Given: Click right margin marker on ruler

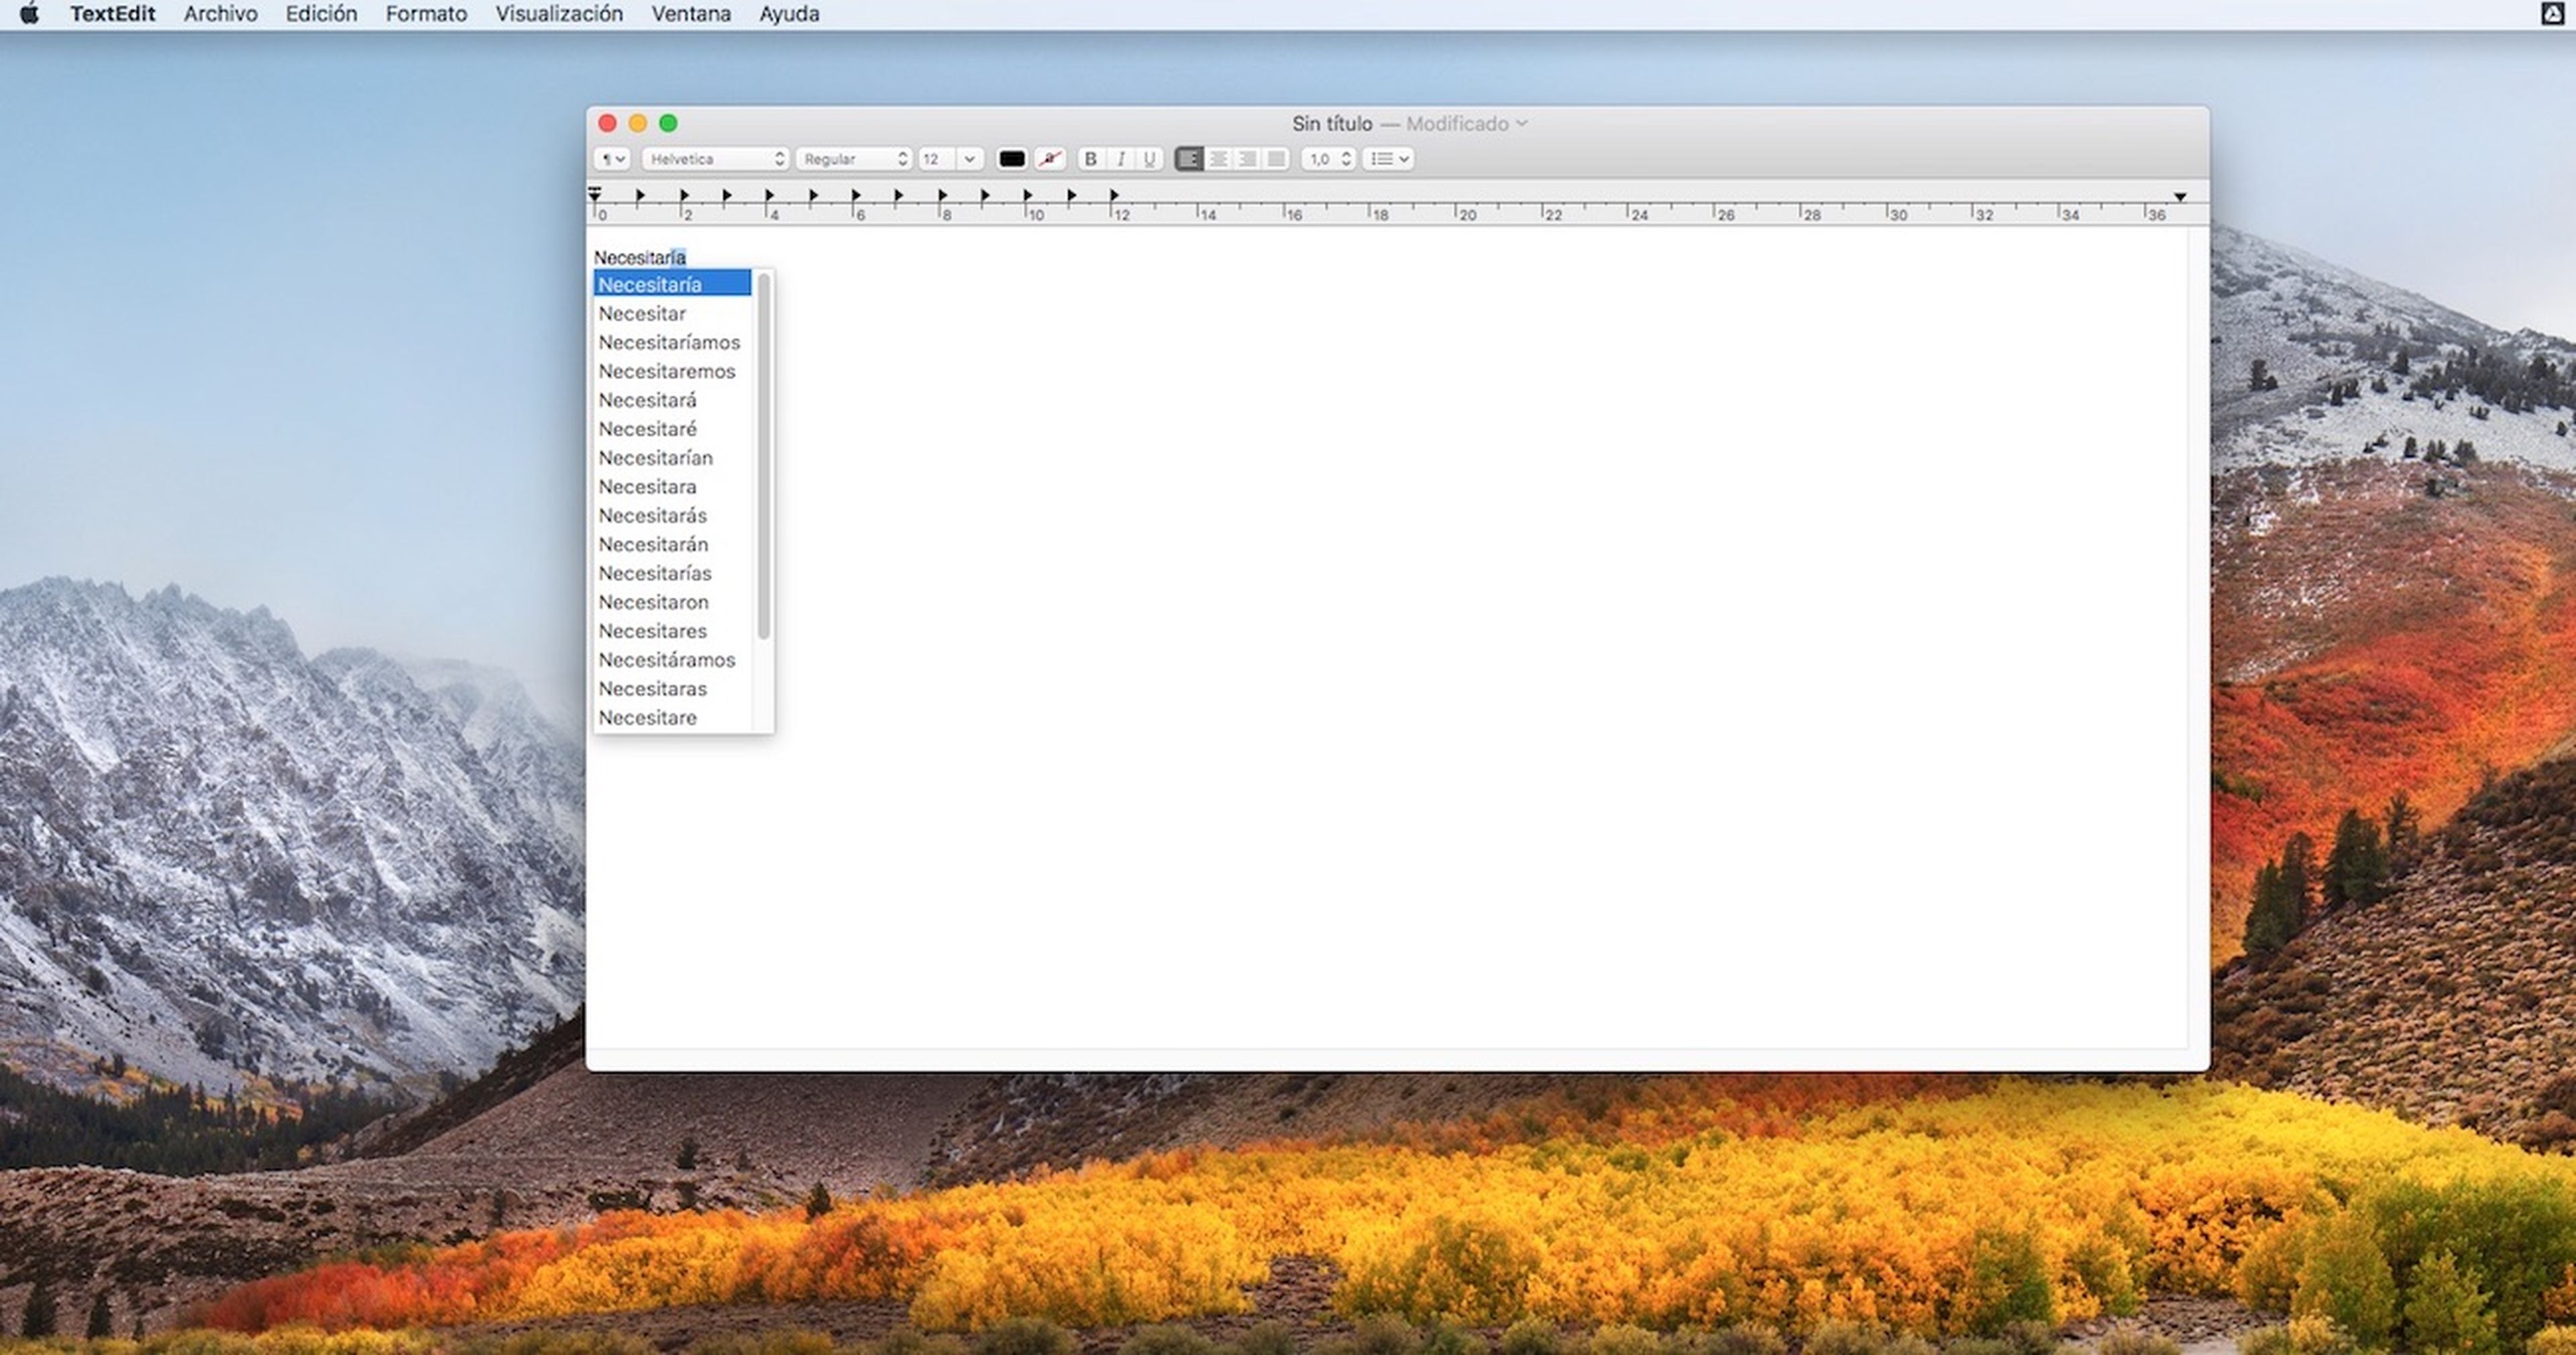Looking at the screenshot, I should [2180, 197].
